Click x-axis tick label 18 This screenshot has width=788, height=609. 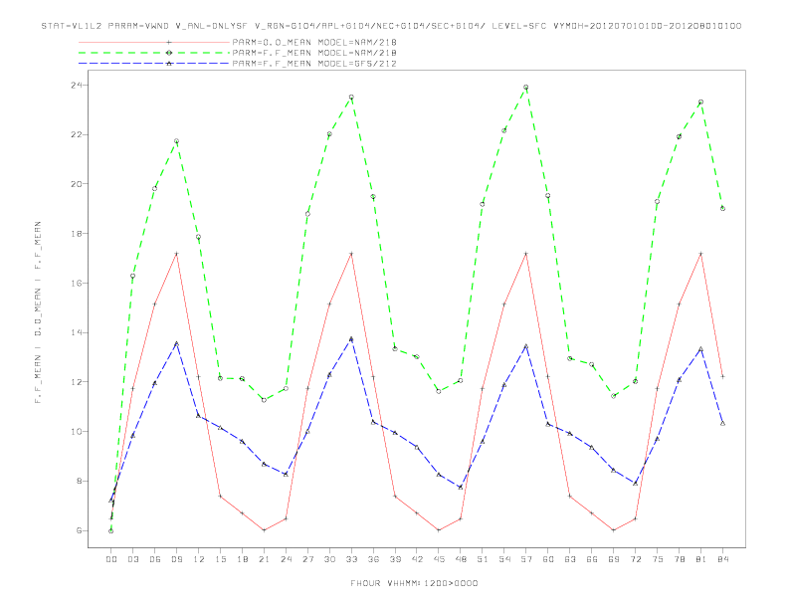tap(242, 559)
